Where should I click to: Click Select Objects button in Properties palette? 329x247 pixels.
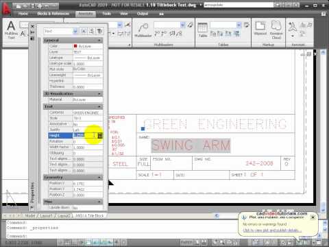coord(92,31)
